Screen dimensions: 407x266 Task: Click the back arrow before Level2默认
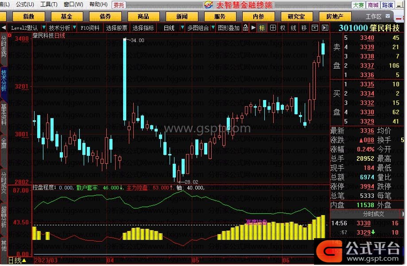[x=4, y=28]
